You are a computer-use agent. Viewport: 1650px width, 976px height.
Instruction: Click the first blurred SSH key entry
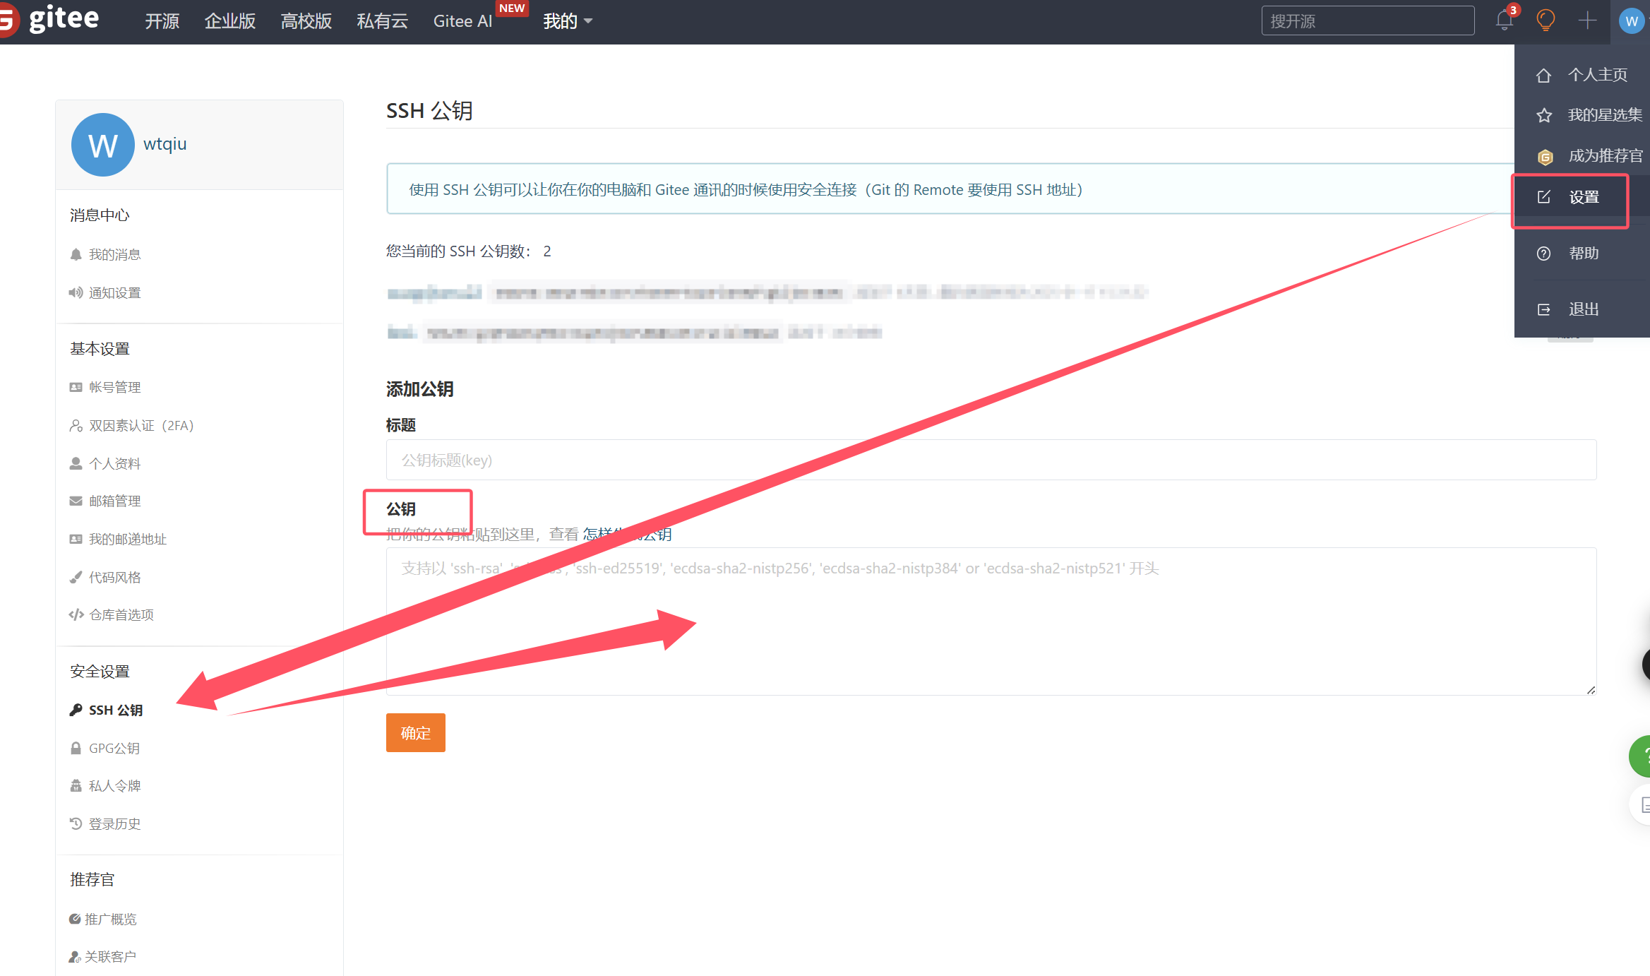pos(767,292)
